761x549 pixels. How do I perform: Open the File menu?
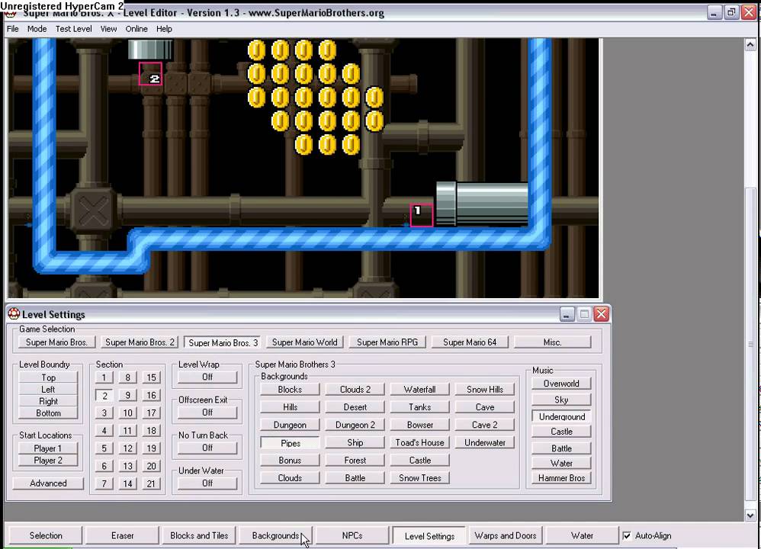click(x=13, y=29)
